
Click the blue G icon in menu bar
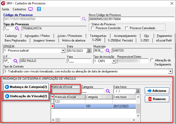click(x=39, y=9)
